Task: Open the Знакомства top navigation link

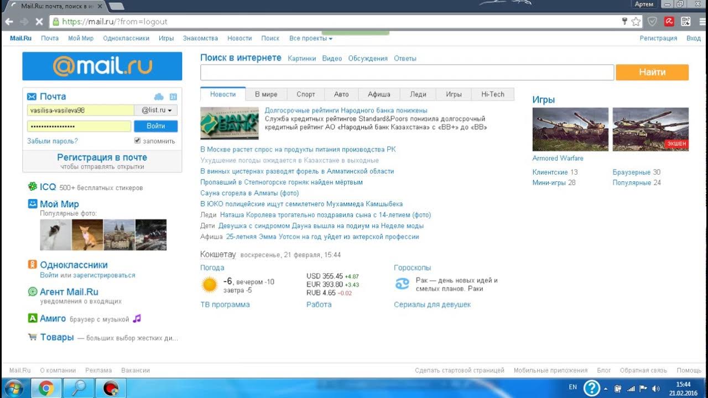Action: pos(201,38)
